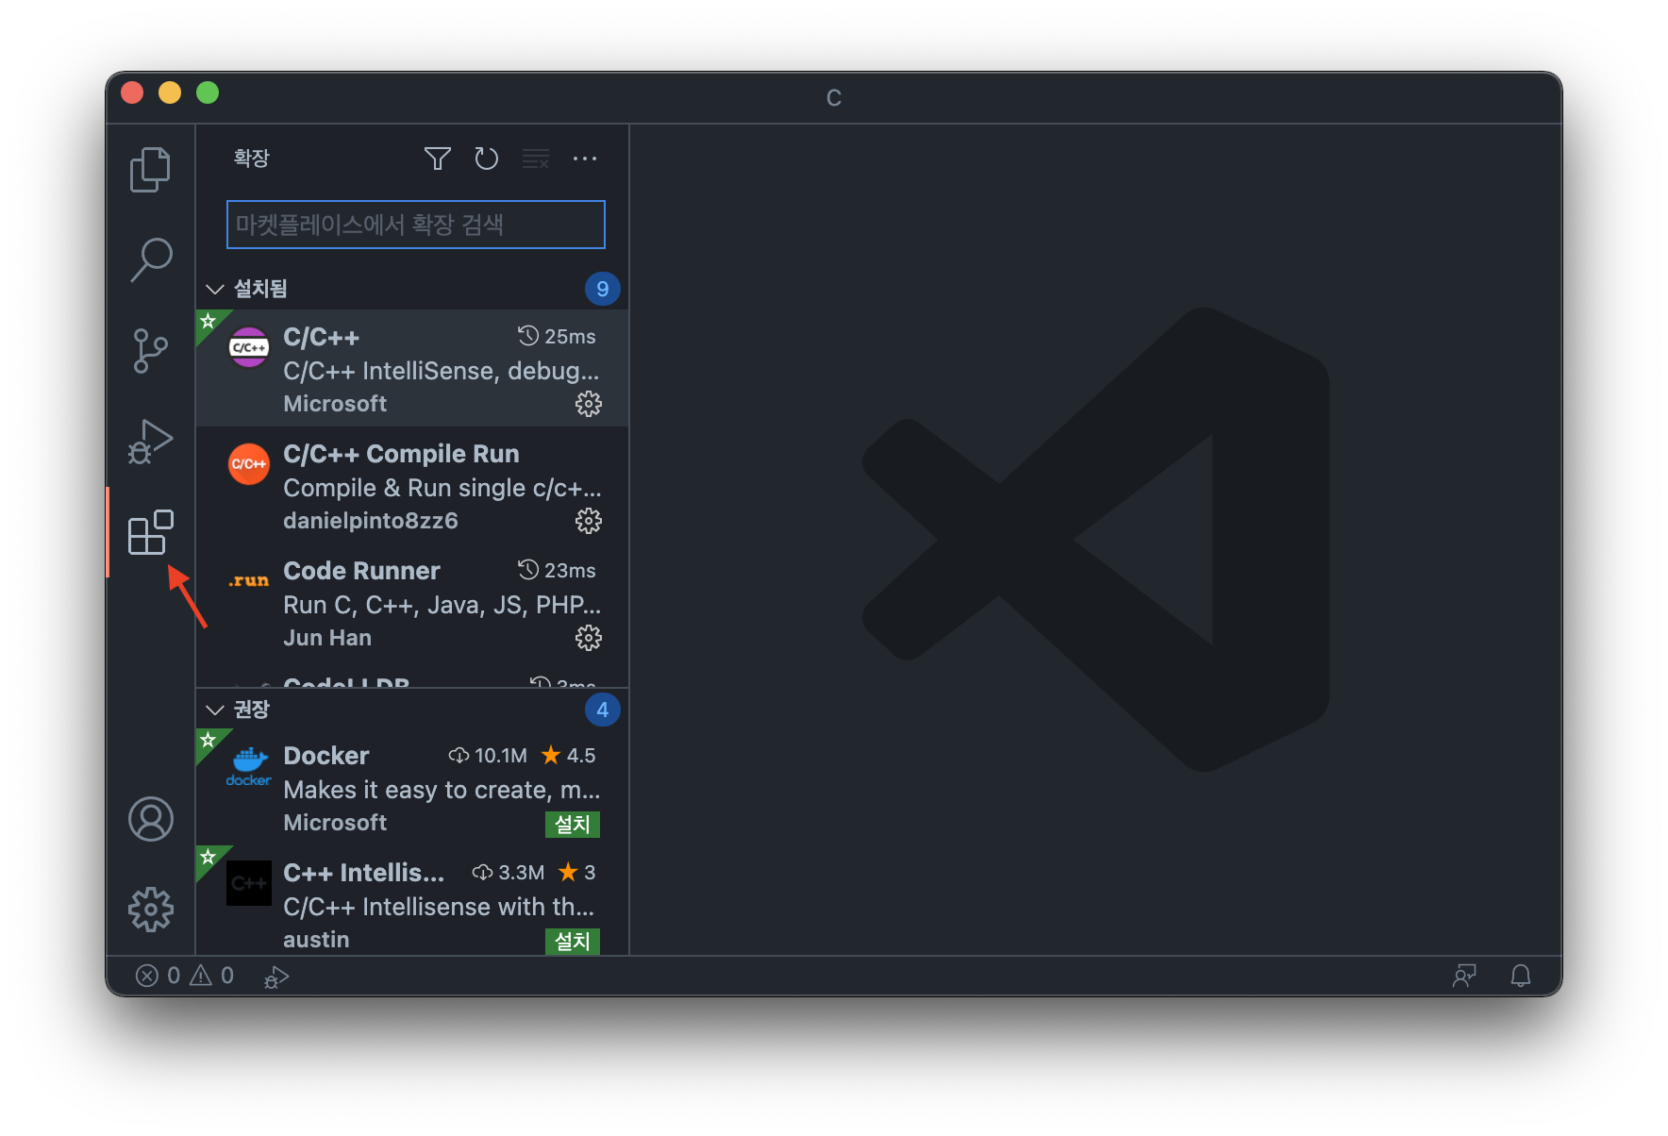Screen dimensions: 1668x1136
Task: Open the Explorer view in activity bar
Action: pyautogui.click(x=150, y=170)
